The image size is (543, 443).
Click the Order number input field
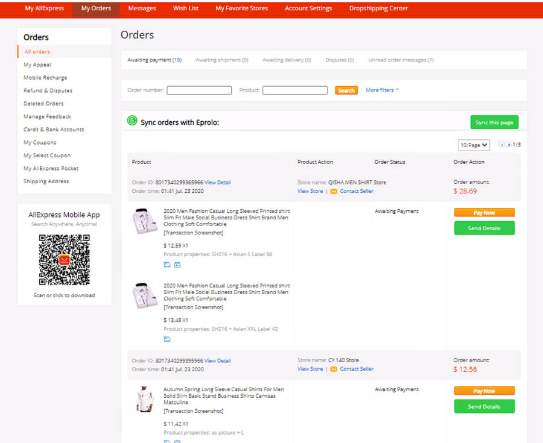click(199, 90)
